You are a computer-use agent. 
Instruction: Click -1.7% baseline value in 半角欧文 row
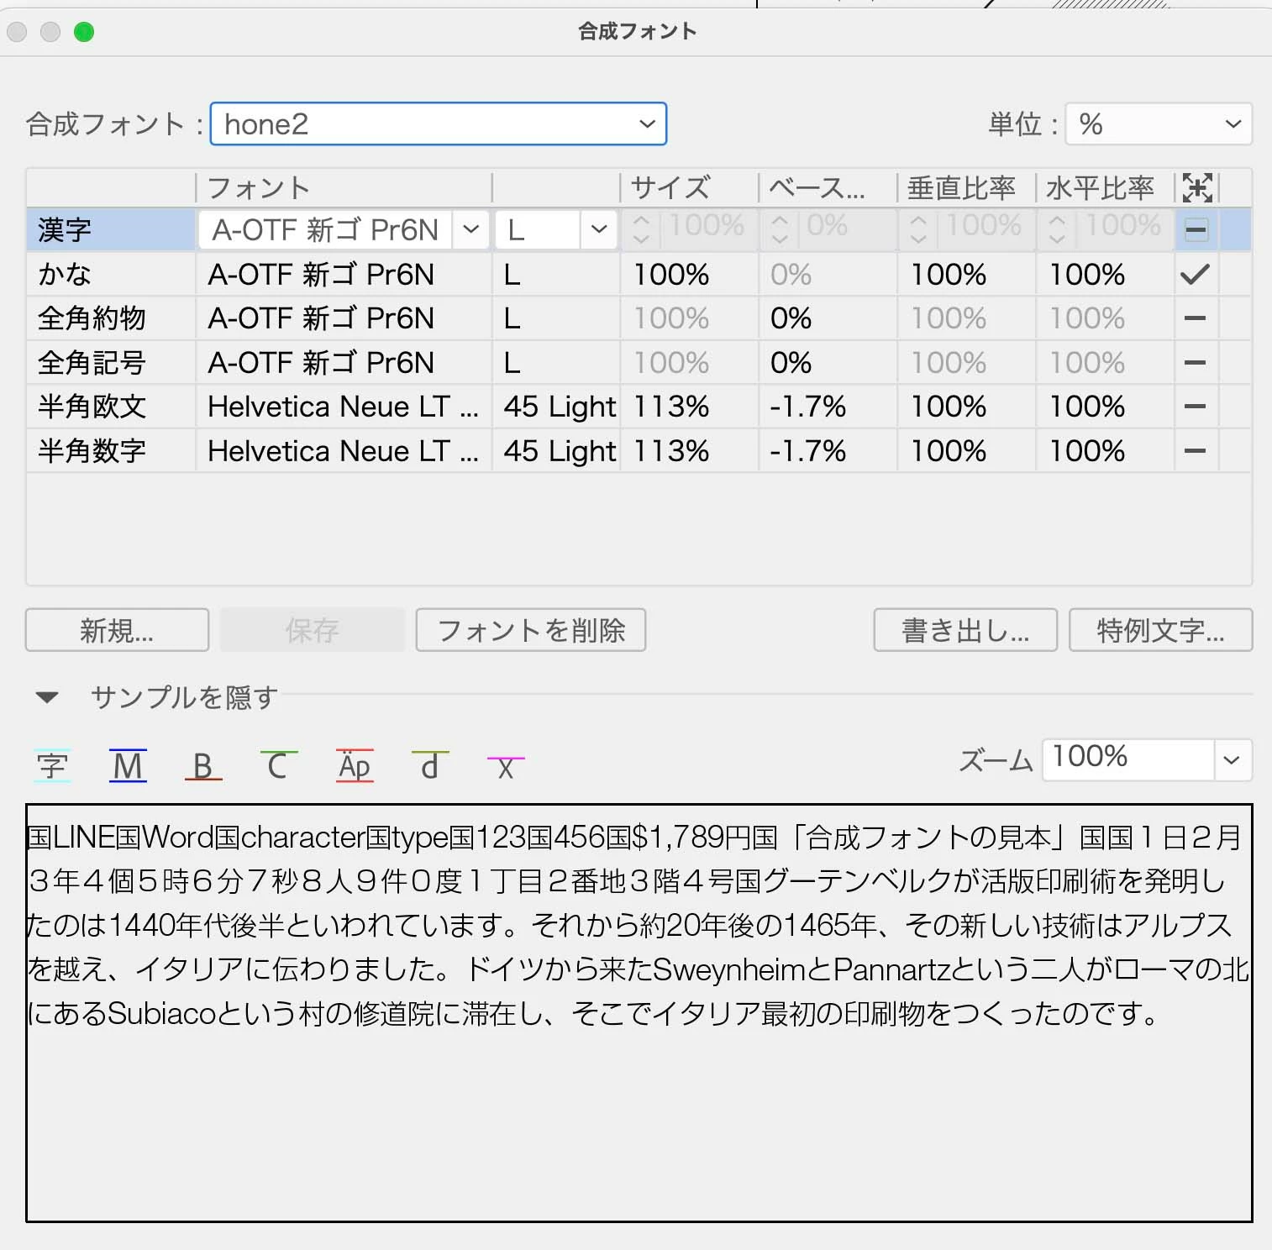(807, 407)
